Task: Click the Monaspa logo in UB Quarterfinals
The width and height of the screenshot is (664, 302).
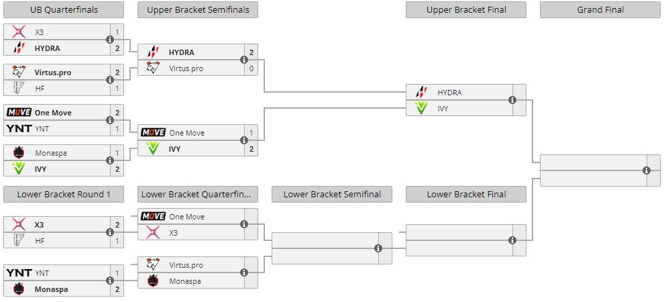Action: (19, 153)
